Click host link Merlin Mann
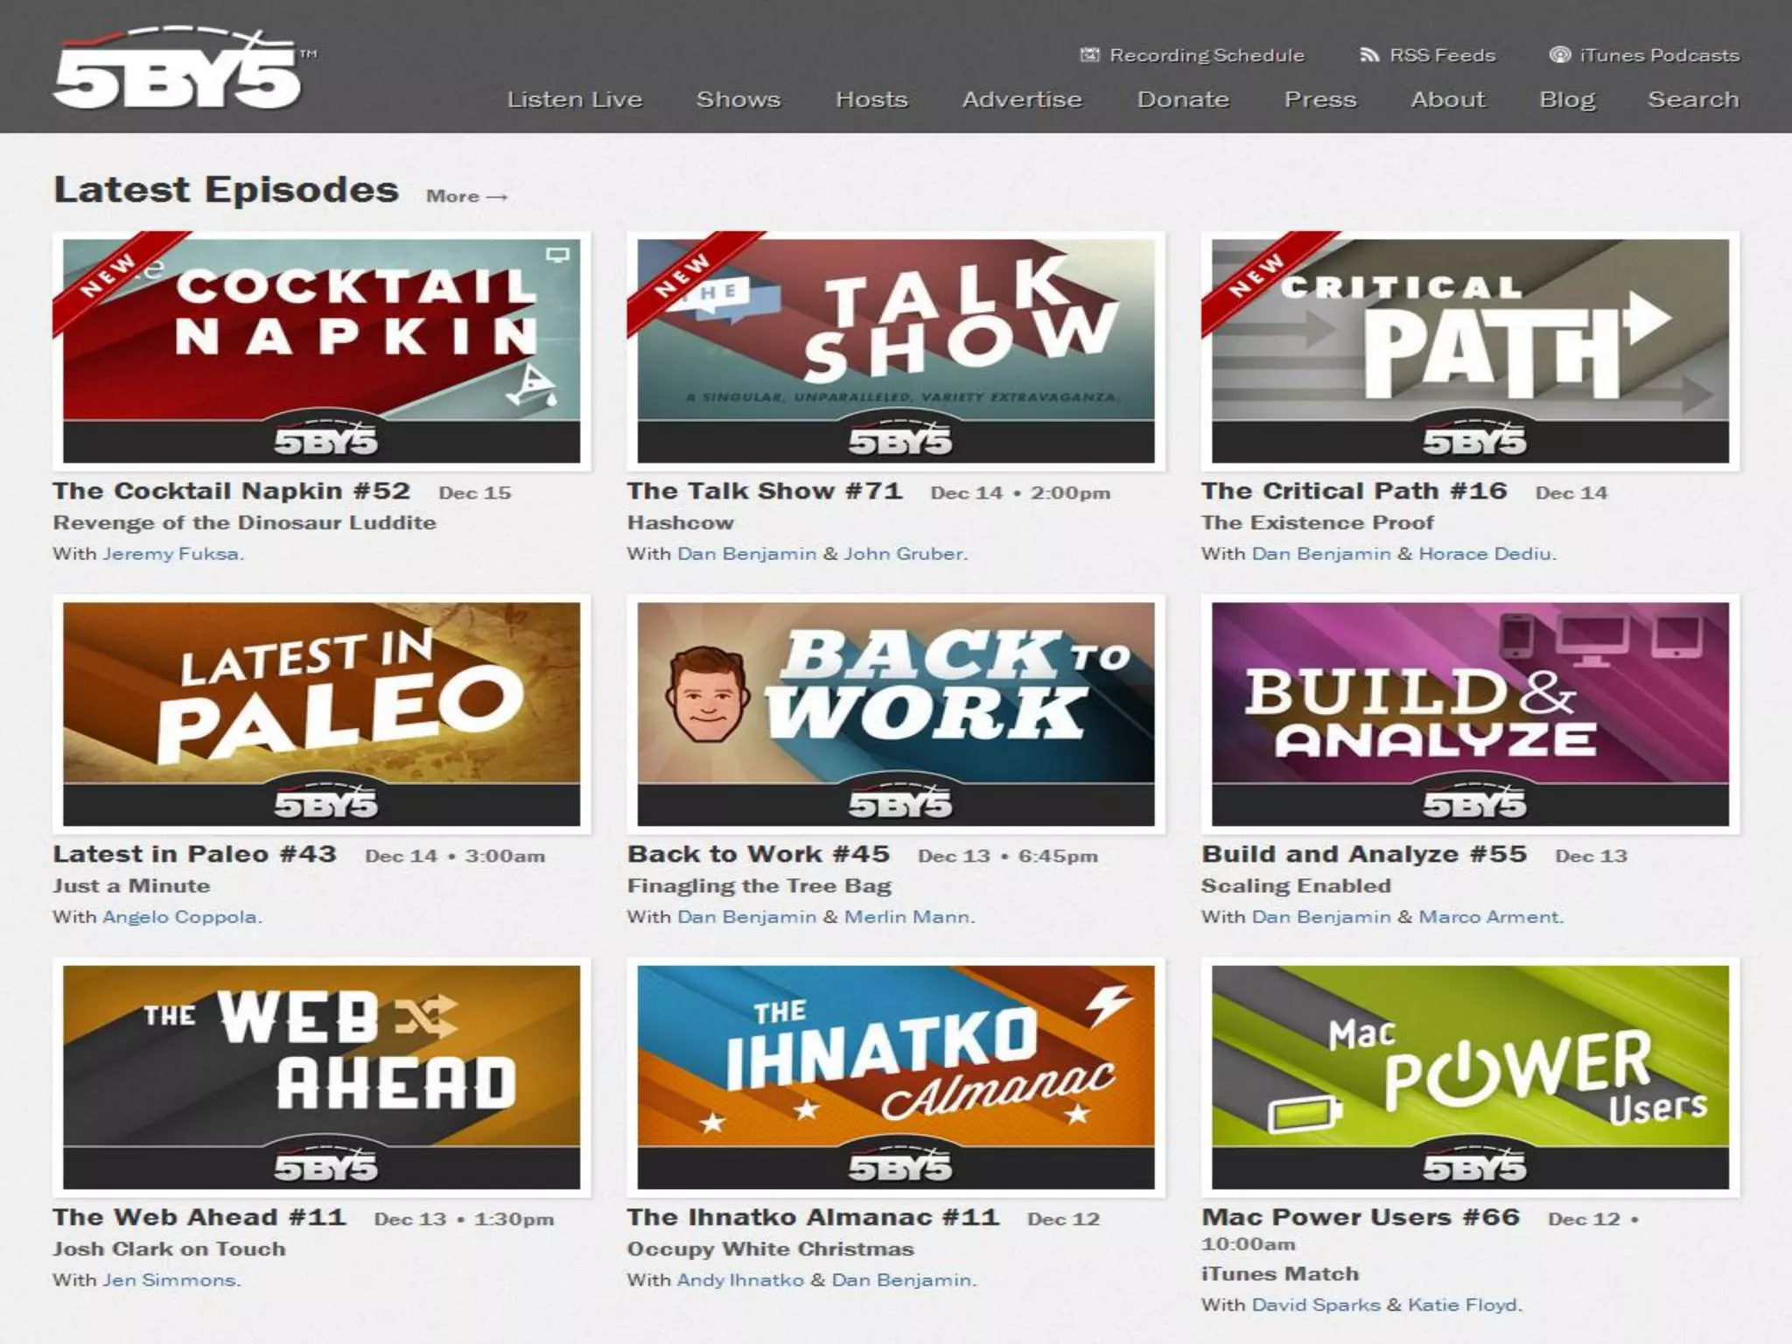The height and width of the screenshot is (1344, 1792). [906, 917]
